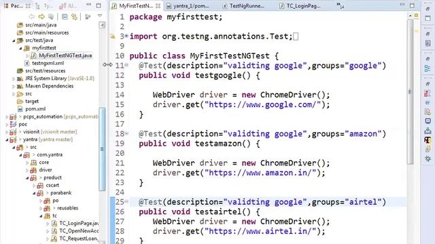Click inside google.com URL string on line 15
The height and width of the screenshot is (244, 435).
tap(262, 104)
